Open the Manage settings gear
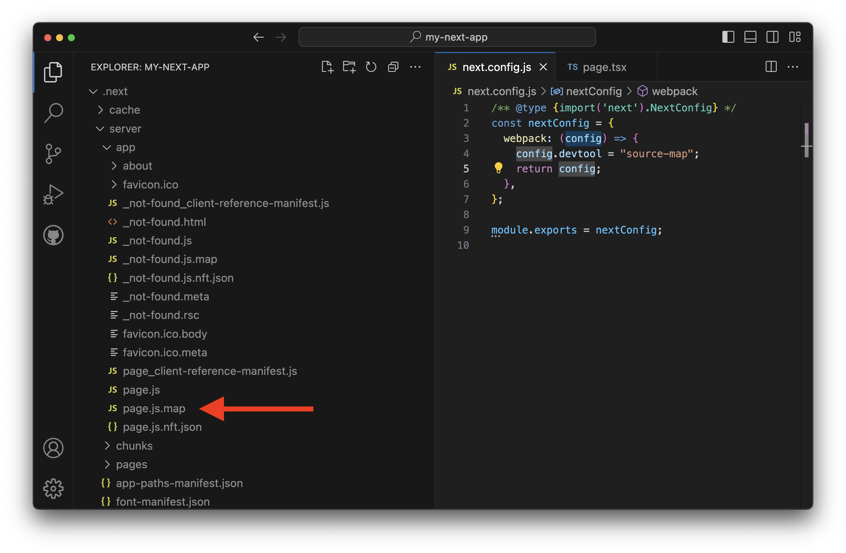This screenshot has width=846, height=553. (x=53, y=489)
